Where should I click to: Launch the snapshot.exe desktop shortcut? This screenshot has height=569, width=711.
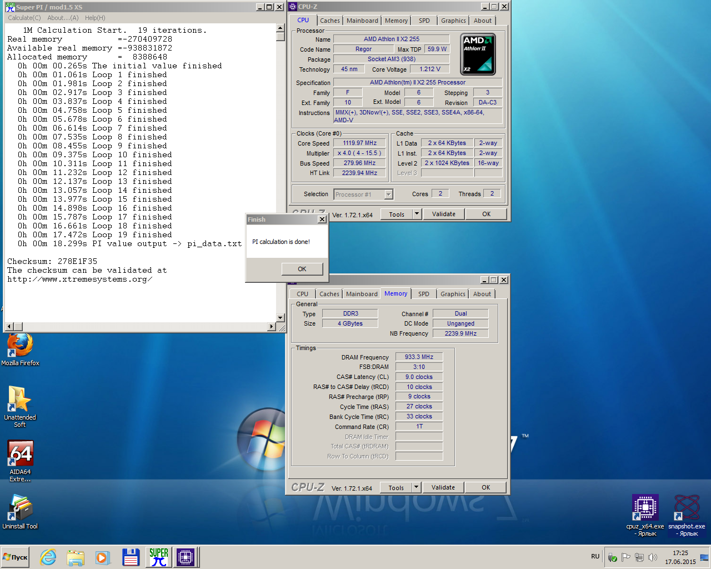(687, 515)
